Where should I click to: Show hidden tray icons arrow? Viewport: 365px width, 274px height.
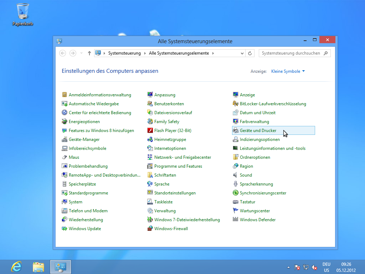point(288,267)
